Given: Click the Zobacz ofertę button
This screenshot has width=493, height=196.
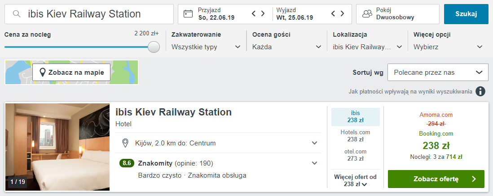Looking at the screenshot, I should 436,179.
